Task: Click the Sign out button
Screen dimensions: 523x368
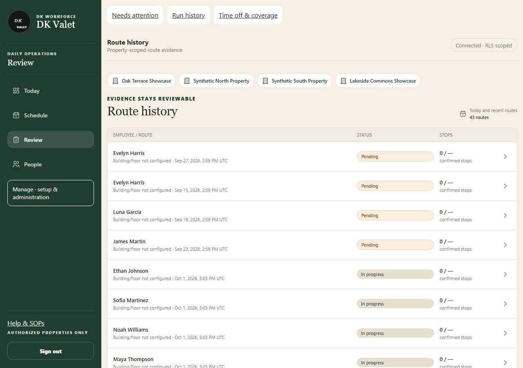Action: pos(51,351)
